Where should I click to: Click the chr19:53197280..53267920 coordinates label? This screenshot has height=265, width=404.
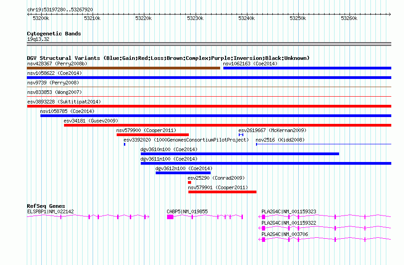tap(60, 10)
